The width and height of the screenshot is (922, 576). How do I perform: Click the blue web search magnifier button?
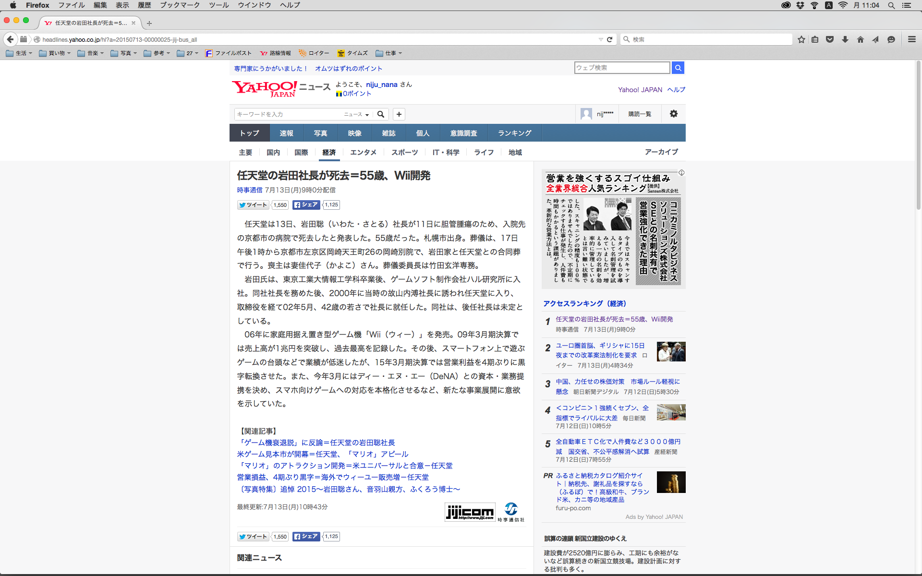pos(678,68)
